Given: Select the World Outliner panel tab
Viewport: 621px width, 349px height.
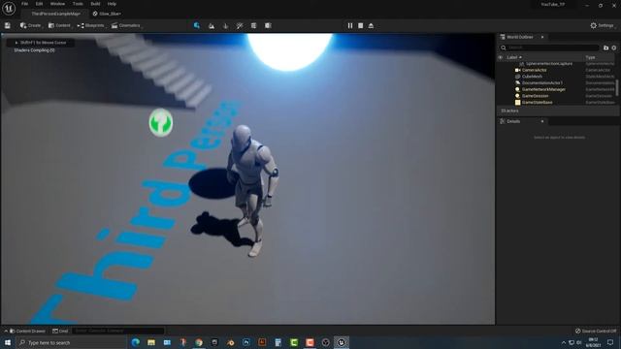Looking at the screenshot, I should click(520, 37).
